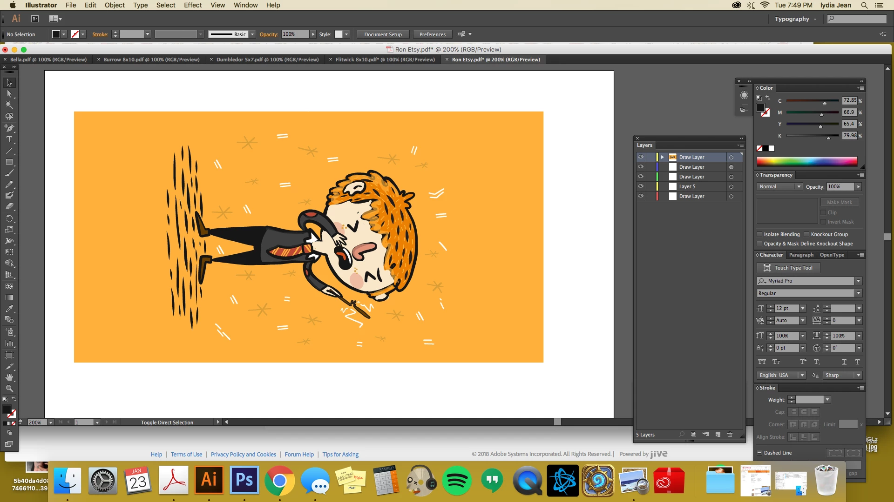Check the Dashed Line option
Screen dimensions: 894x502
tap(759, 453)
